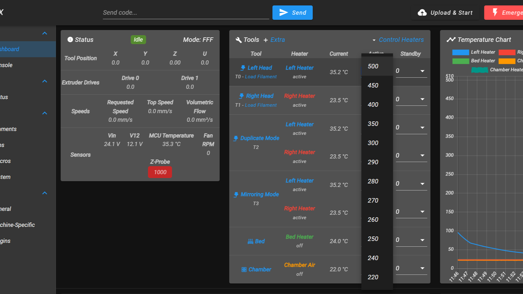Open standby dropdown for Chamber heater
523x294 pixels.
[422, 268]
